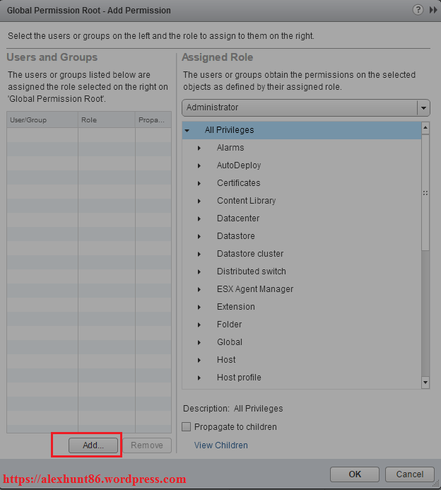Expand the Datastore cluster privilege node
The height and width of the screenshot is (490, 441).
pyautogui.click(x=199, y=254)
